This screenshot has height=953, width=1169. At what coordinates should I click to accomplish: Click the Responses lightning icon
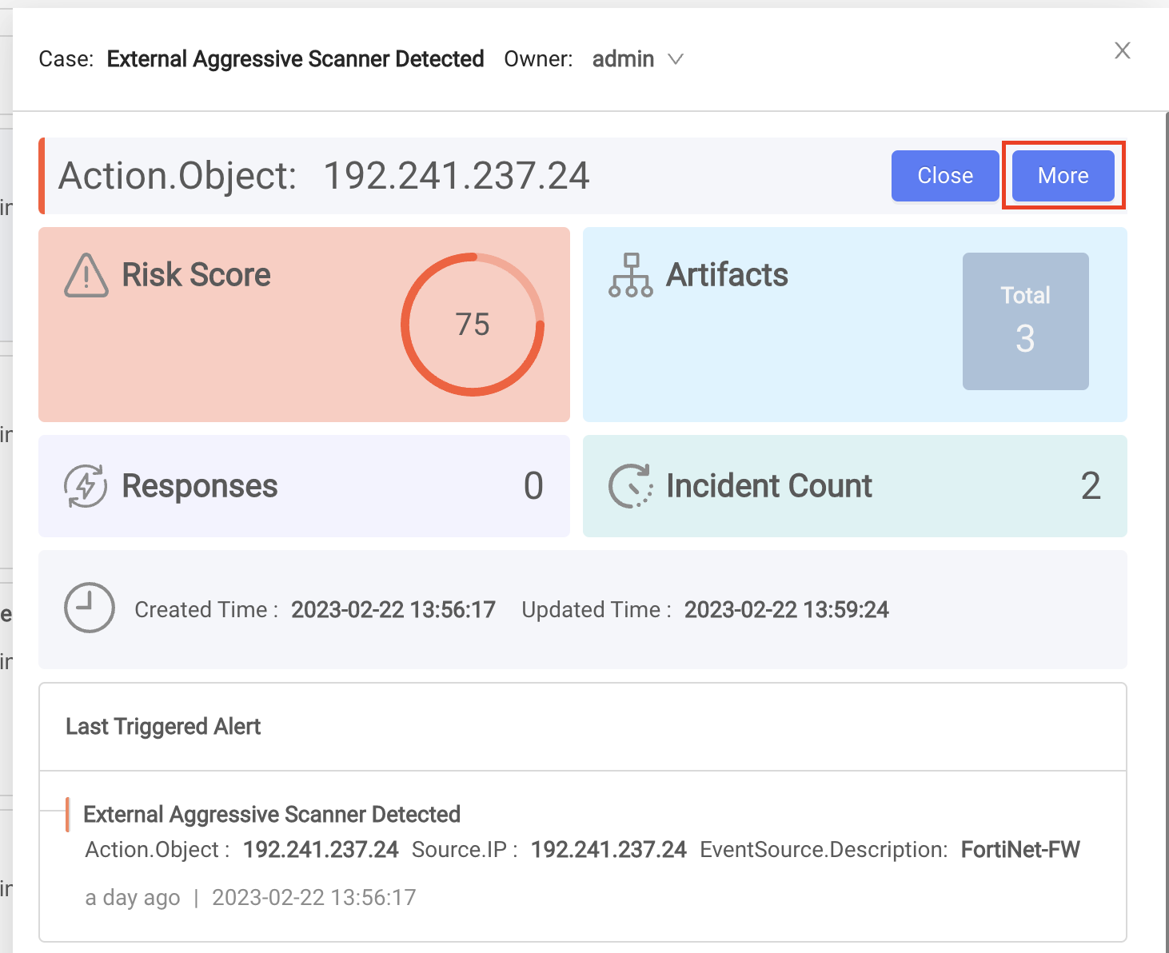point(86,486)
